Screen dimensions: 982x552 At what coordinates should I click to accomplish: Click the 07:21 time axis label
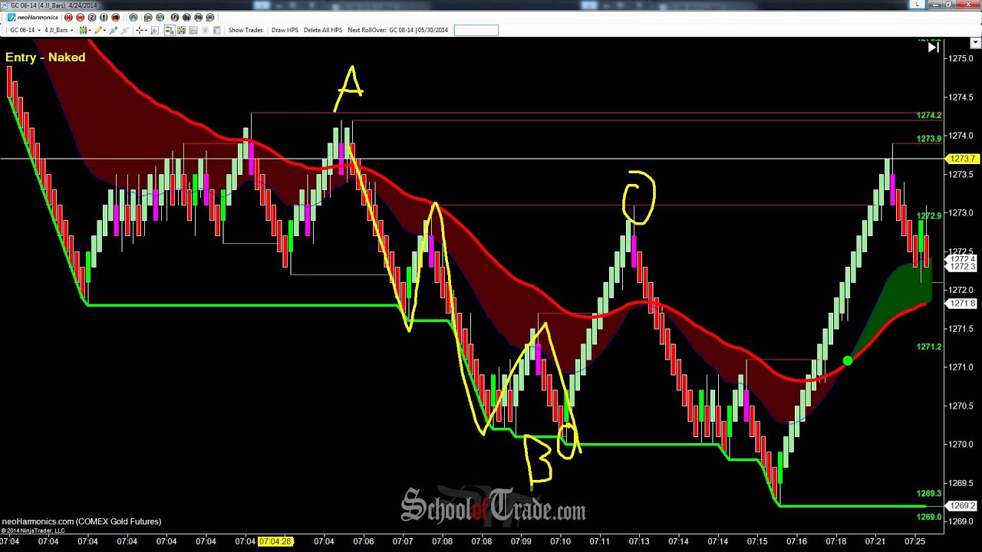(875, 541)
